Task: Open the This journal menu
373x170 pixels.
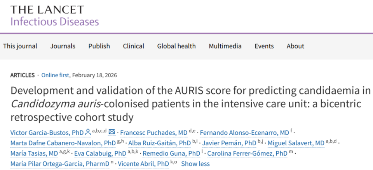Action: click(20, 46)
